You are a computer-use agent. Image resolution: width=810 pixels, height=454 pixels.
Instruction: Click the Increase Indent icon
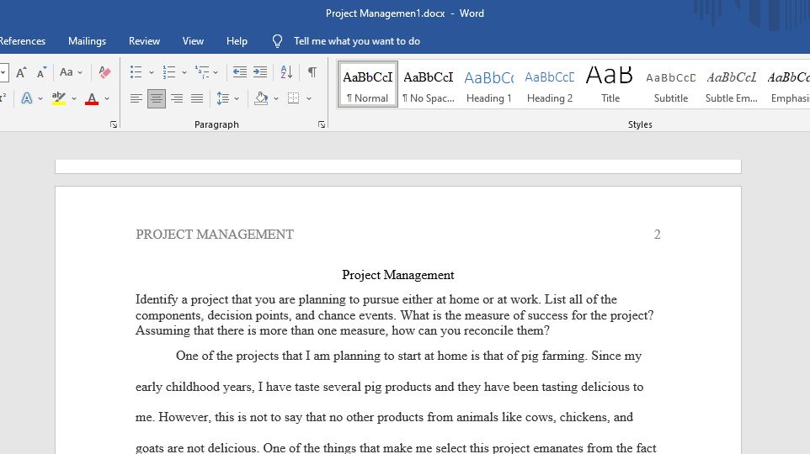[260, 72]
